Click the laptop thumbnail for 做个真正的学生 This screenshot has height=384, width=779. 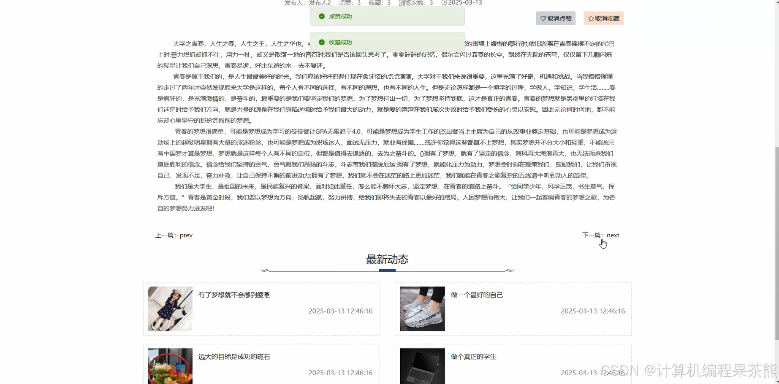click(x=422, y=366)
